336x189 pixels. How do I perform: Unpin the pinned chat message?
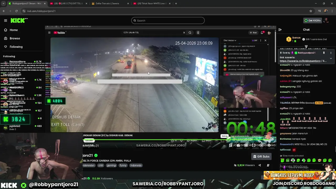[324, 53]
